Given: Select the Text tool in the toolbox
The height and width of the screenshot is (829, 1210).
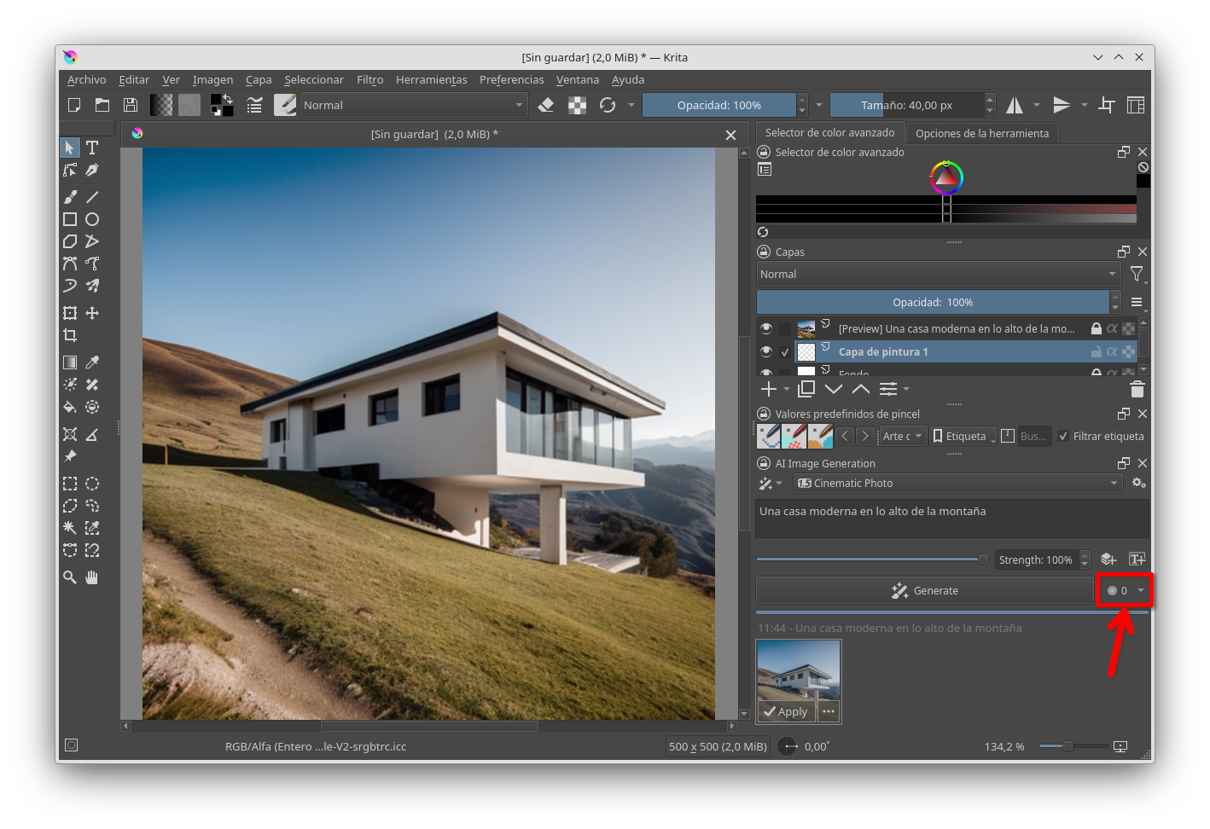Looking at the screenshot, I should pos(92,148).
